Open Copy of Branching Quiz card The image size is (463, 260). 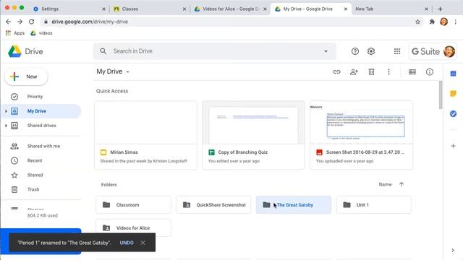click(253, 135)
